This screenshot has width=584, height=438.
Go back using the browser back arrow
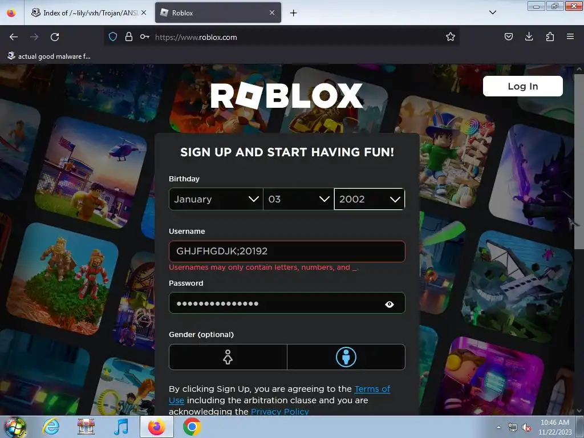coord(14,37)
